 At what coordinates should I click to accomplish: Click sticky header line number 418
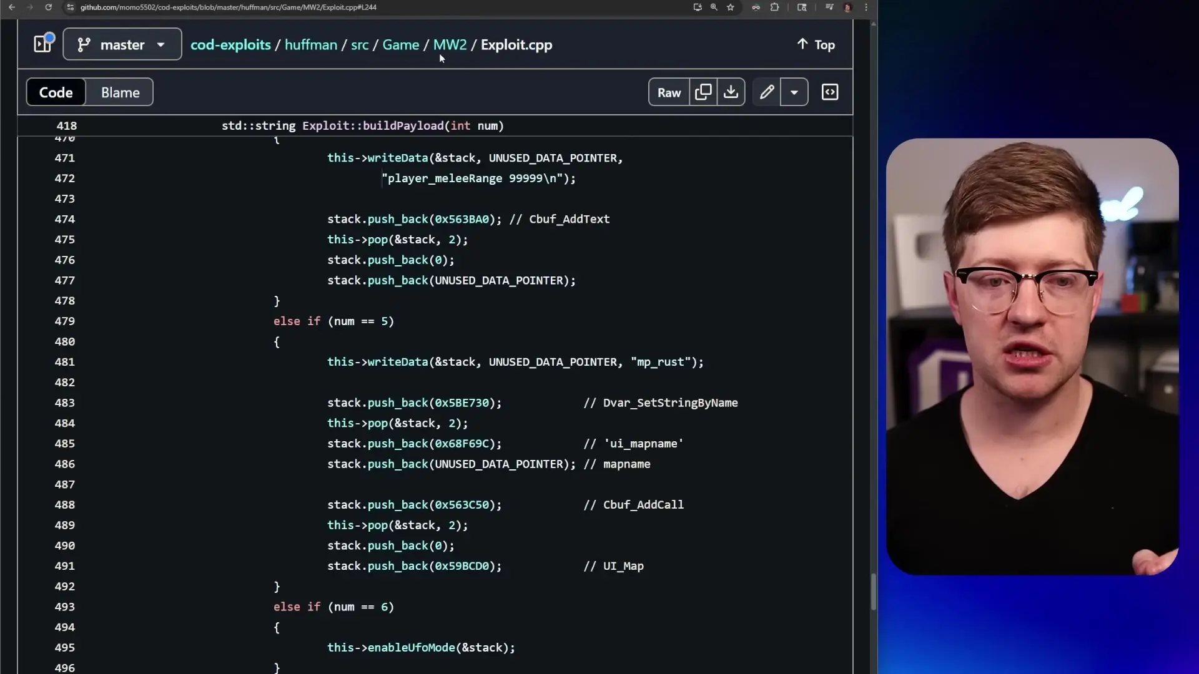pos(67,125)
